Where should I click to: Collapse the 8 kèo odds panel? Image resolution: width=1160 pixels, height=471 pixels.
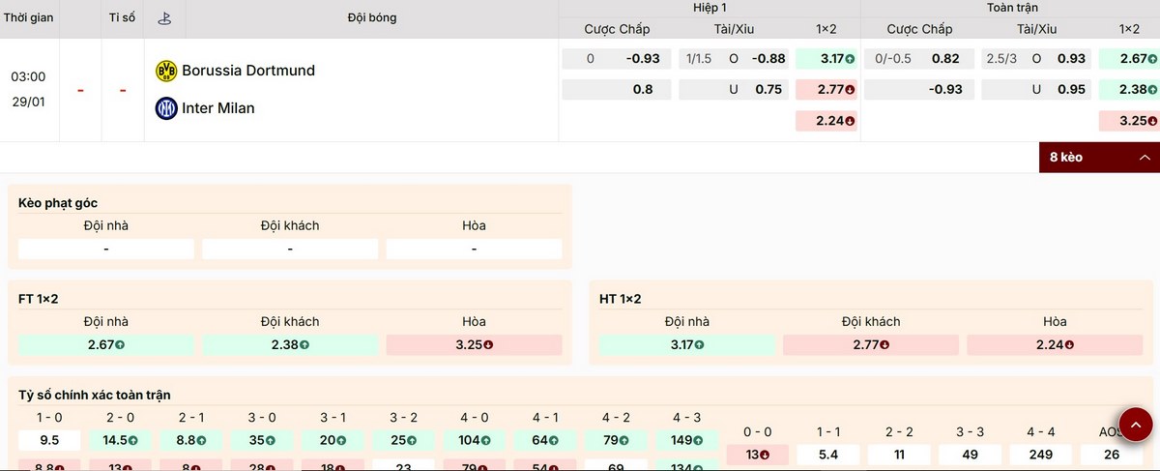(x=1099, y=157)
